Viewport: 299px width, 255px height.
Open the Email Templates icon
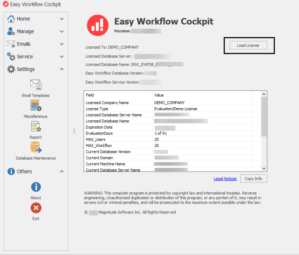click(36, 85)
